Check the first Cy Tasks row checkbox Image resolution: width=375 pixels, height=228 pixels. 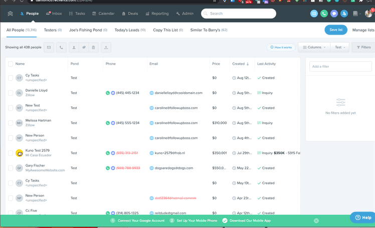pyautogui.click(x=11, y=78)
